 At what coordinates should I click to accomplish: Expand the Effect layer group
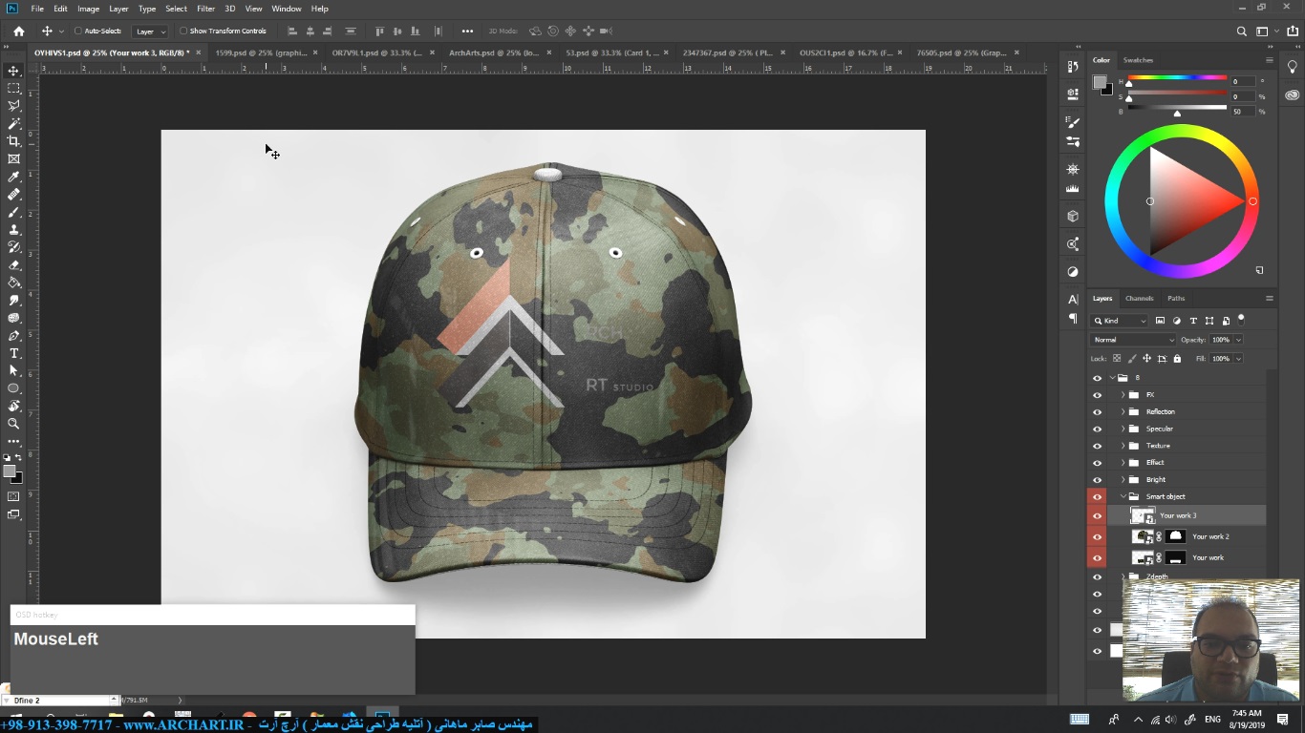1123,463
